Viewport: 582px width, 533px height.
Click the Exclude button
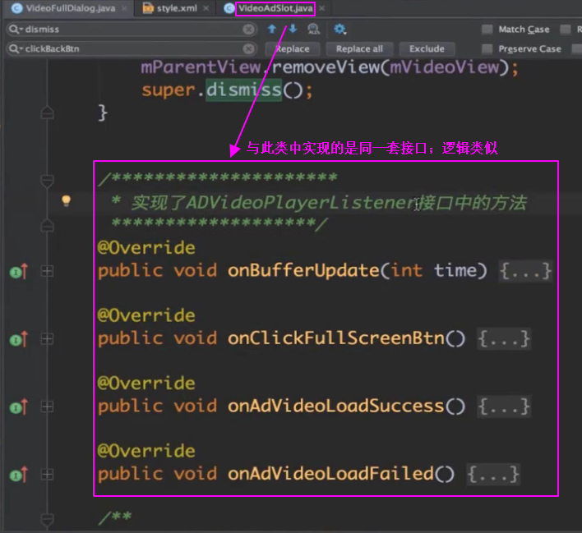click(427, 49)
